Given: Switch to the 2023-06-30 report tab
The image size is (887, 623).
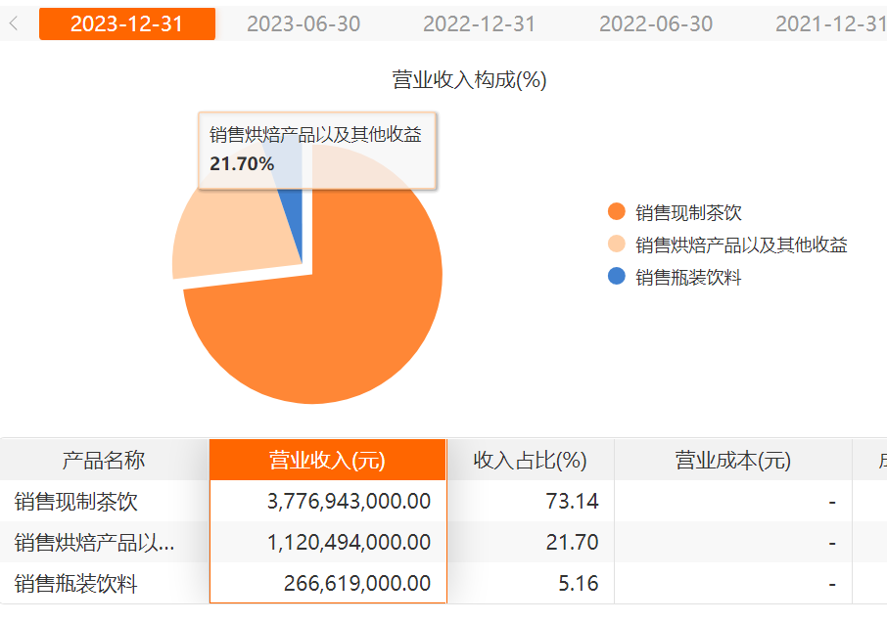Looking at the screenshot, I should click(303, 23).
